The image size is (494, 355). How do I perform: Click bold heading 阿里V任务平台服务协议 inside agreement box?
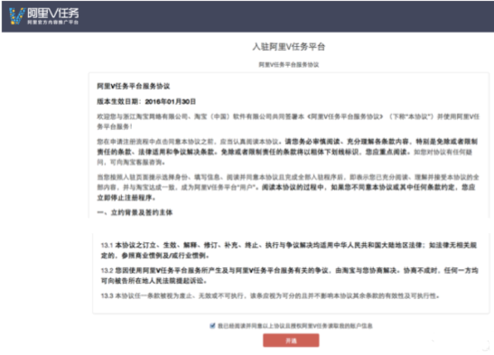(134, 86)
